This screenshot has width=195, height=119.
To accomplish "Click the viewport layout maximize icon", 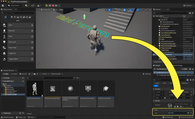I will pyautogui.click(x=150, y=10).
